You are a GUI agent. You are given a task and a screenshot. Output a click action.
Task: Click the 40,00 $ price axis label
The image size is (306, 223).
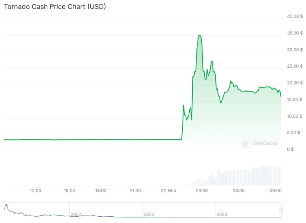coord(294,16)
